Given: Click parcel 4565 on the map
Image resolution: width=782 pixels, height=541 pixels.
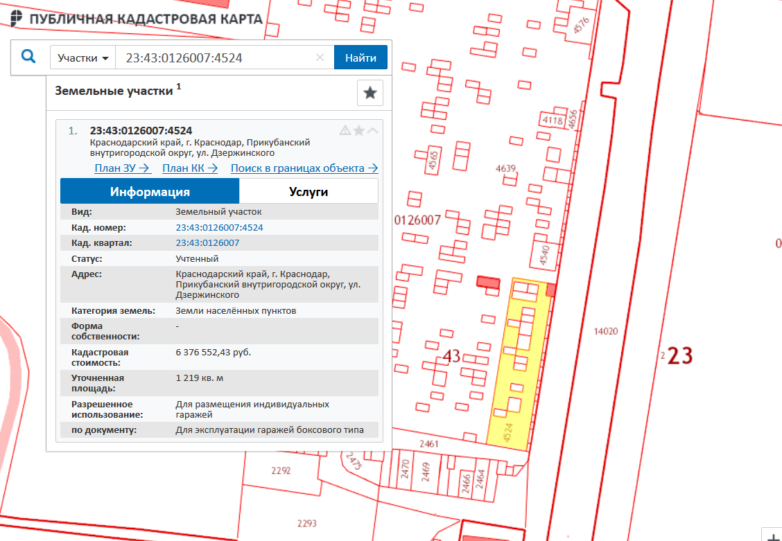Looking at the screenshot, I should [x=433, y=161].
